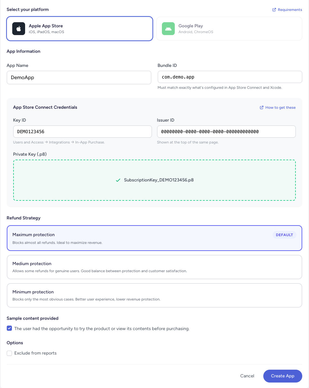The width and height of the screenshot is (309, 388).
Task: Click the 'iOS, iPadOS, macOS' subtitle
Action: pos(46,32)
